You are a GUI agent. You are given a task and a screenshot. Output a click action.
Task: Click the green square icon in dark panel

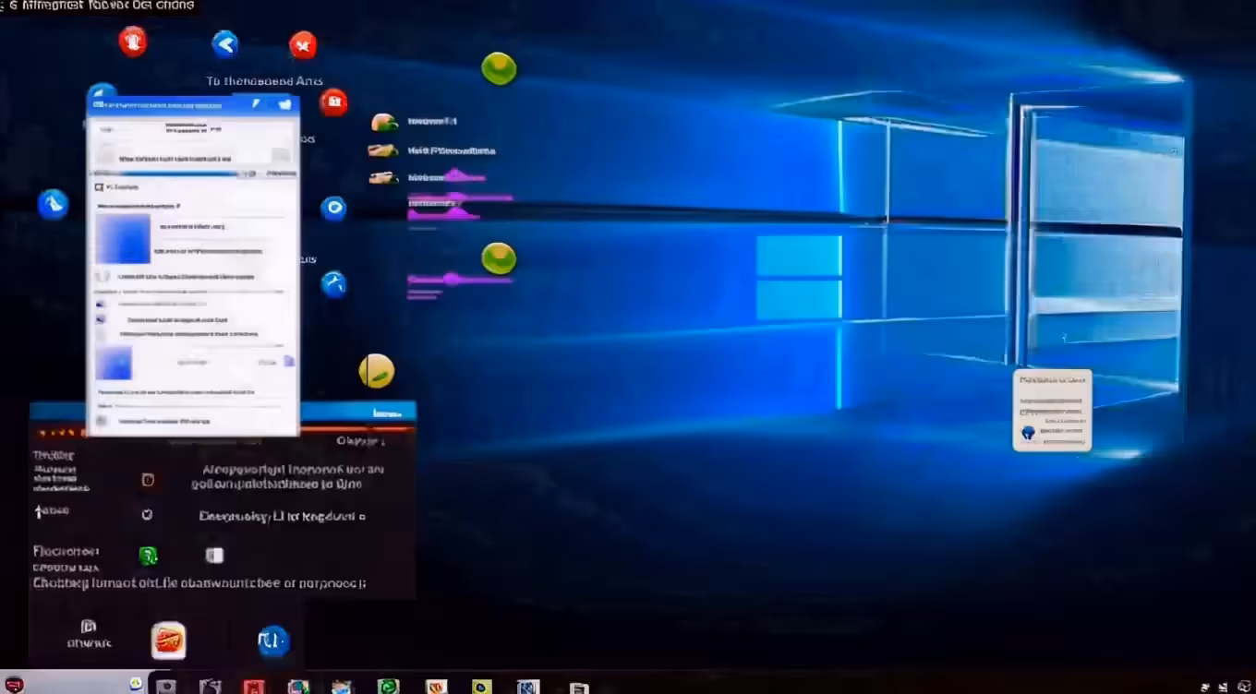click(148, 556)
